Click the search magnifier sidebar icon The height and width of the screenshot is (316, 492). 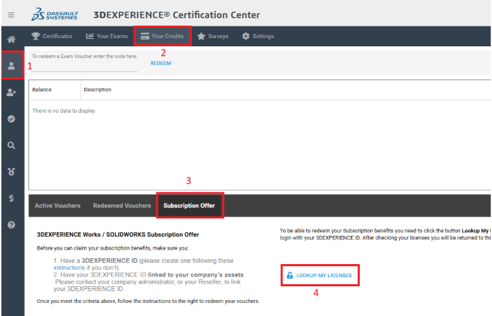11,145
